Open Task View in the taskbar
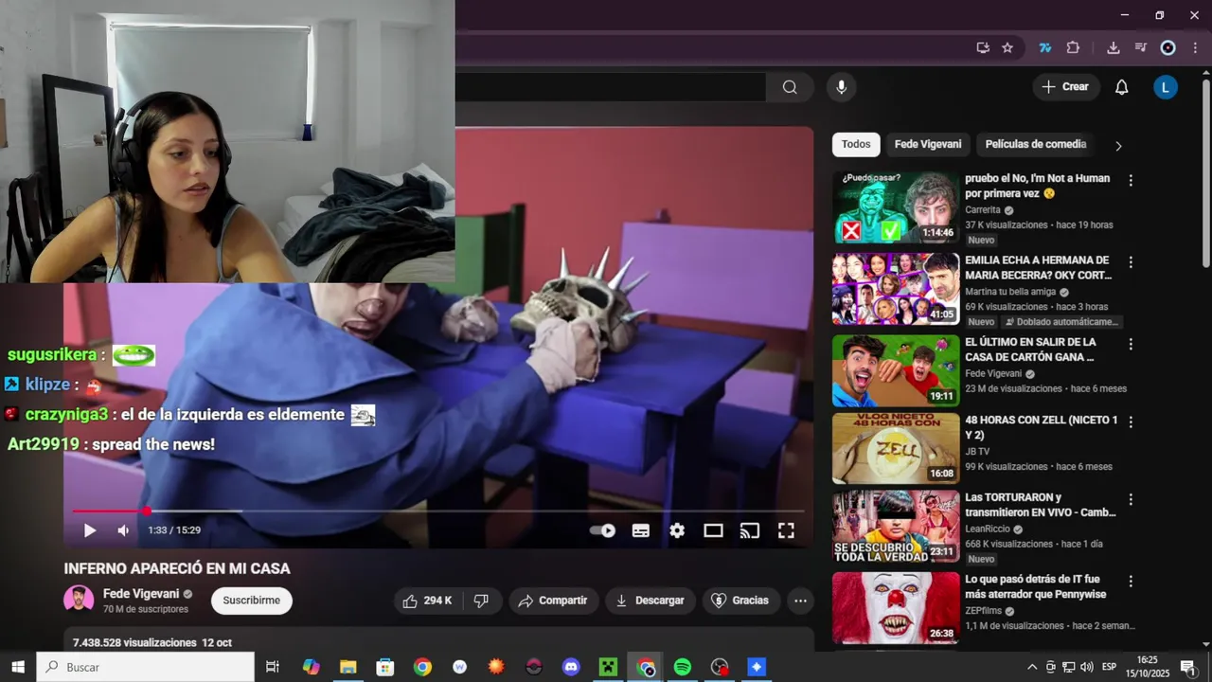This screenshot has width=1212, height=682. pyautogui.click(x=273, y=667)
